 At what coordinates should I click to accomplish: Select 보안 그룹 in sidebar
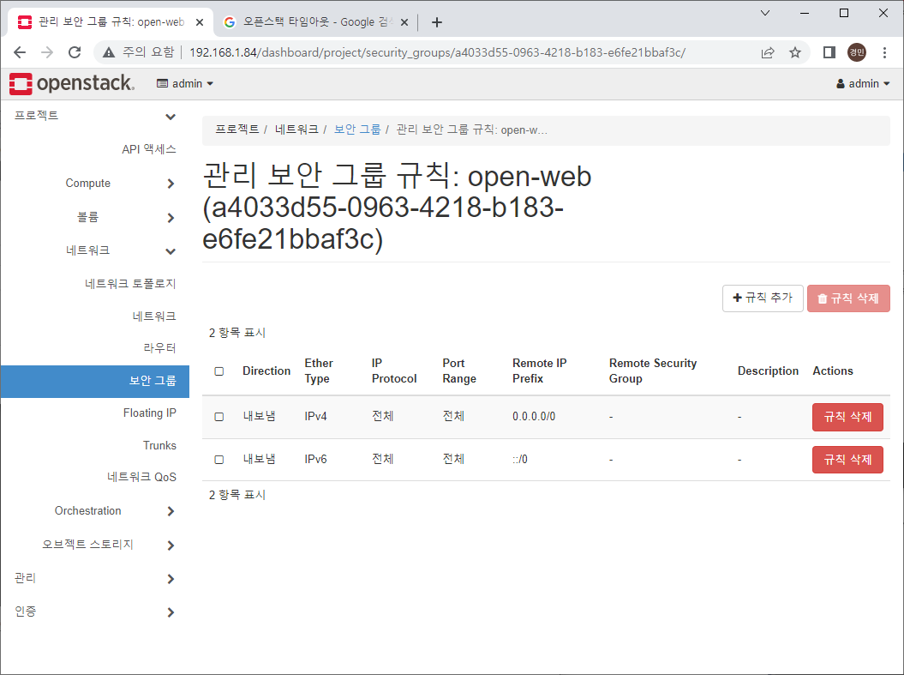pos(95,381)
